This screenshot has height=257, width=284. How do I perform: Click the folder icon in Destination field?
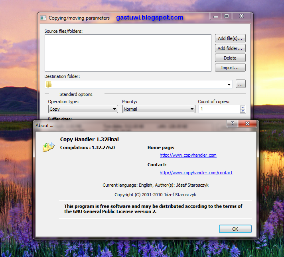[x=49, y=84]
